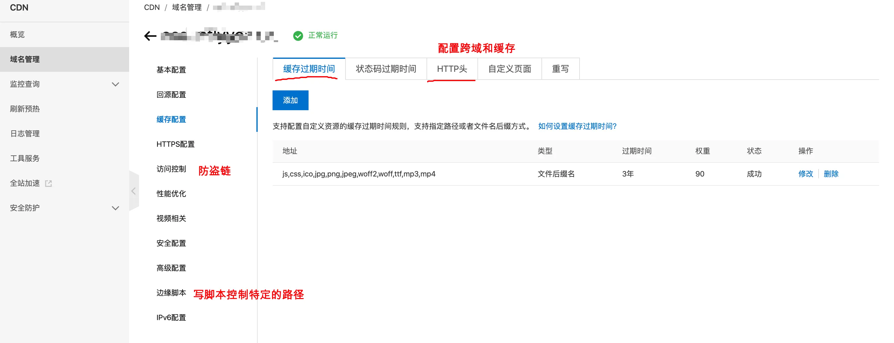Screen dimensions: 894x343
Task: Switch to the HTTP头 tab
Action: pos(452,69)
